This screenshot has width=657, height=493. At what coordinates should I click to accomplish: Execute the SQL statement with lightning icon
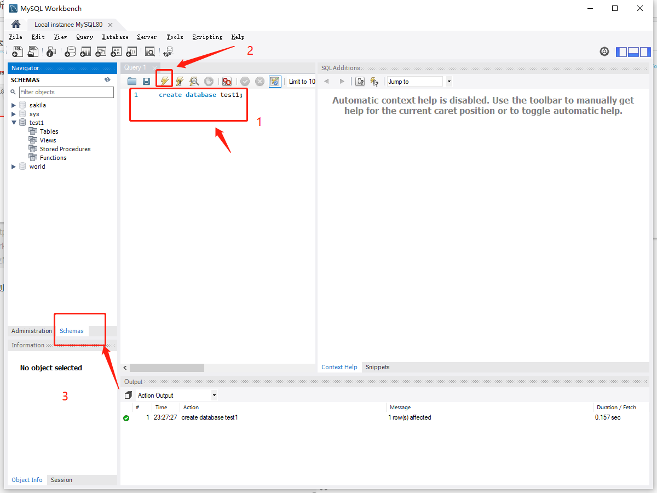164,81
